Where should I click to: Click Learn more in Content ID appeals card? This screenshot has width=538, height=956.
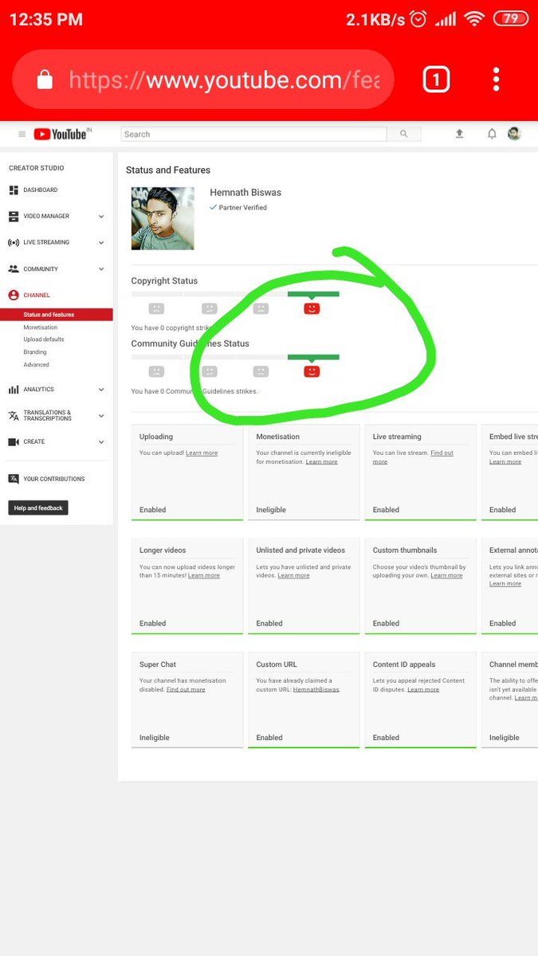coord(423,690)
